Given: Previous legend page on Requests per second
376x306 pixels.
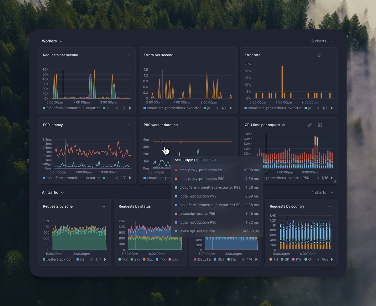Looking at the screenshot, I should point(117,108).
